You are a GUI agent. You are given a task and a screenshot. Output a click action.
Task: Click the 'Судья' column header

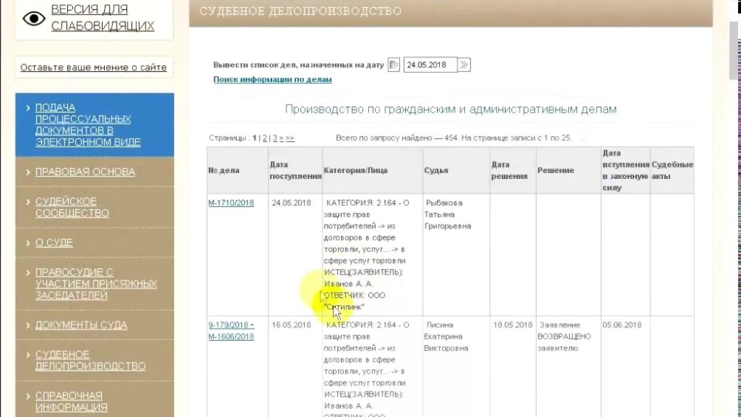coord(456,170)
